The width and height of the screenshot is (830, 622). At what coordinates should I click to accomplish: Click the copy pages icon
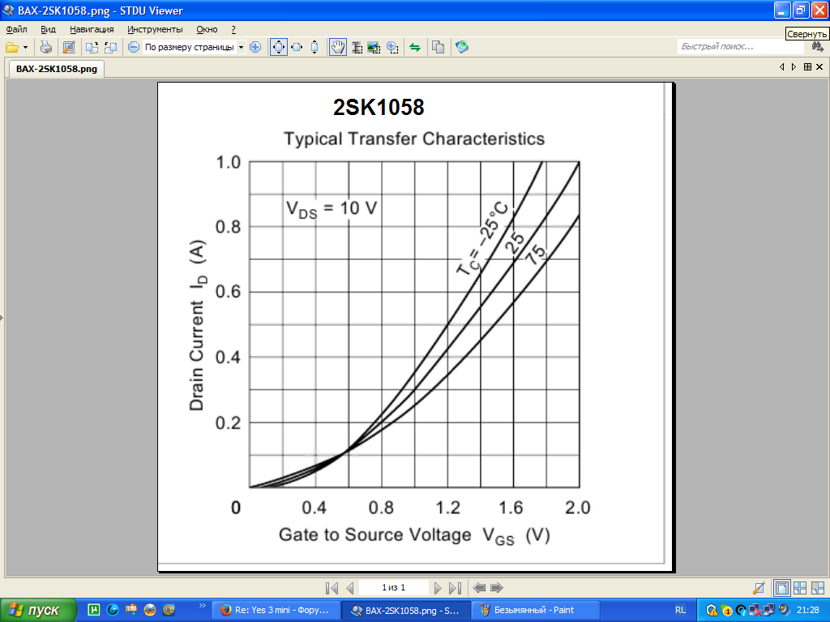[x=438, y=48]
